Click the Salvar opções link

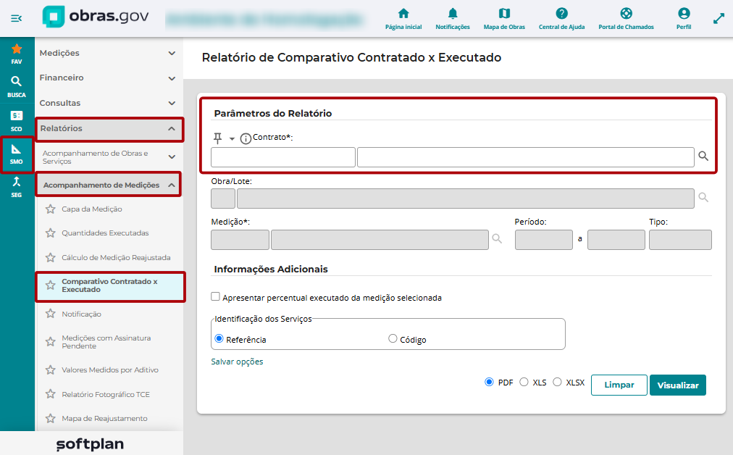pos(237,362)
